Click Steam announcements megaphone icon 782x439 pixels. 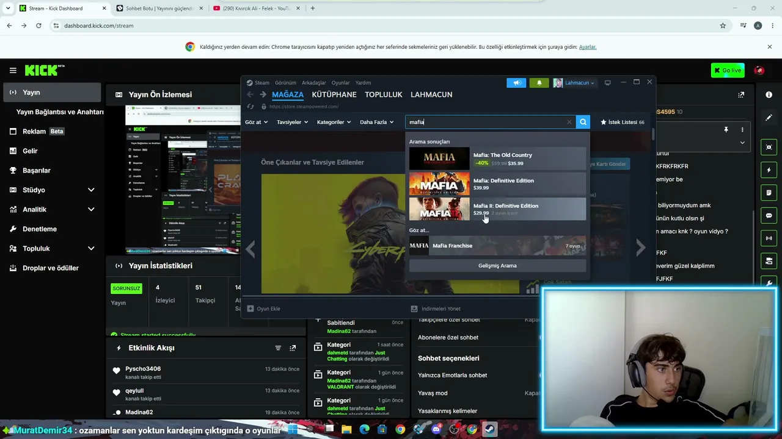tap(516, 83)
